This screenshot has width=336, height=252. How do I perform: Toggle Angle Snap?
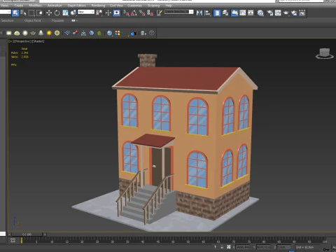(x=134, y=13)
